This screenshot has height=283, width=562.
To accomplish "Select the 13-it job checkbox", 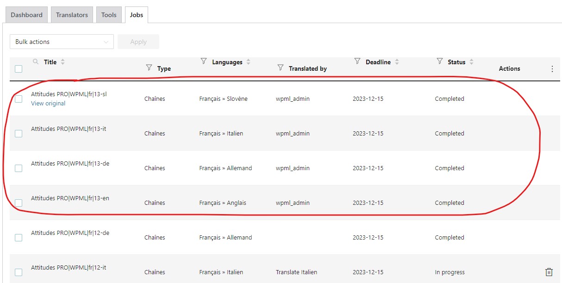I will click(19, 134).
